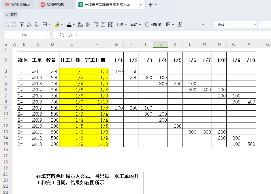The height and width of the screenshot is (194, 271).
Task: Click the font size field showing 11
Action: [264, 25]
